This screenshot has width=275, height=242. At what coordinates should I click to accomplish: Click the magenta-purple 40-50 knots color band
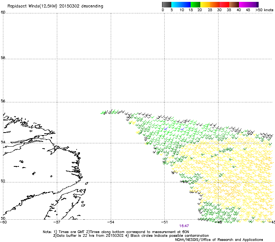pyautogui.click(x=249, y=4)
